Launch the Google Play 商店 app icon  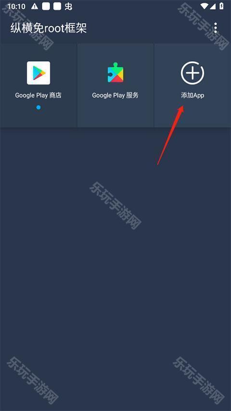coord(38,73)
